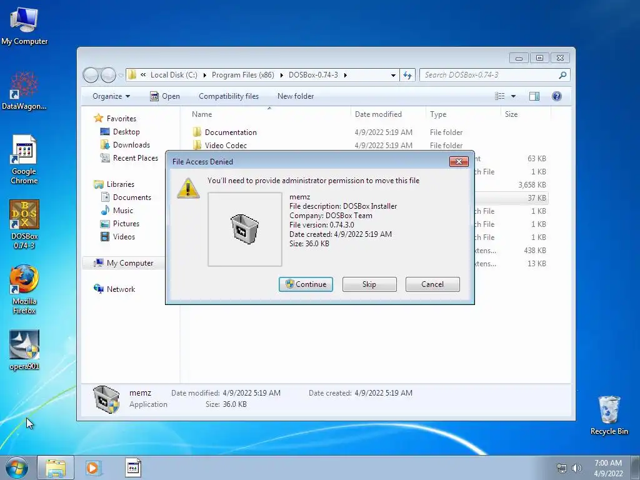Go back with the Explorer back arrow
Viewport: 640px width, 480px height.
[91, 75]
